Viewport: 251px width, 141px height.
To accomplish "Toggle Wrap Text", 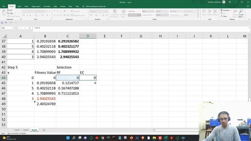I will pos(76,11).
